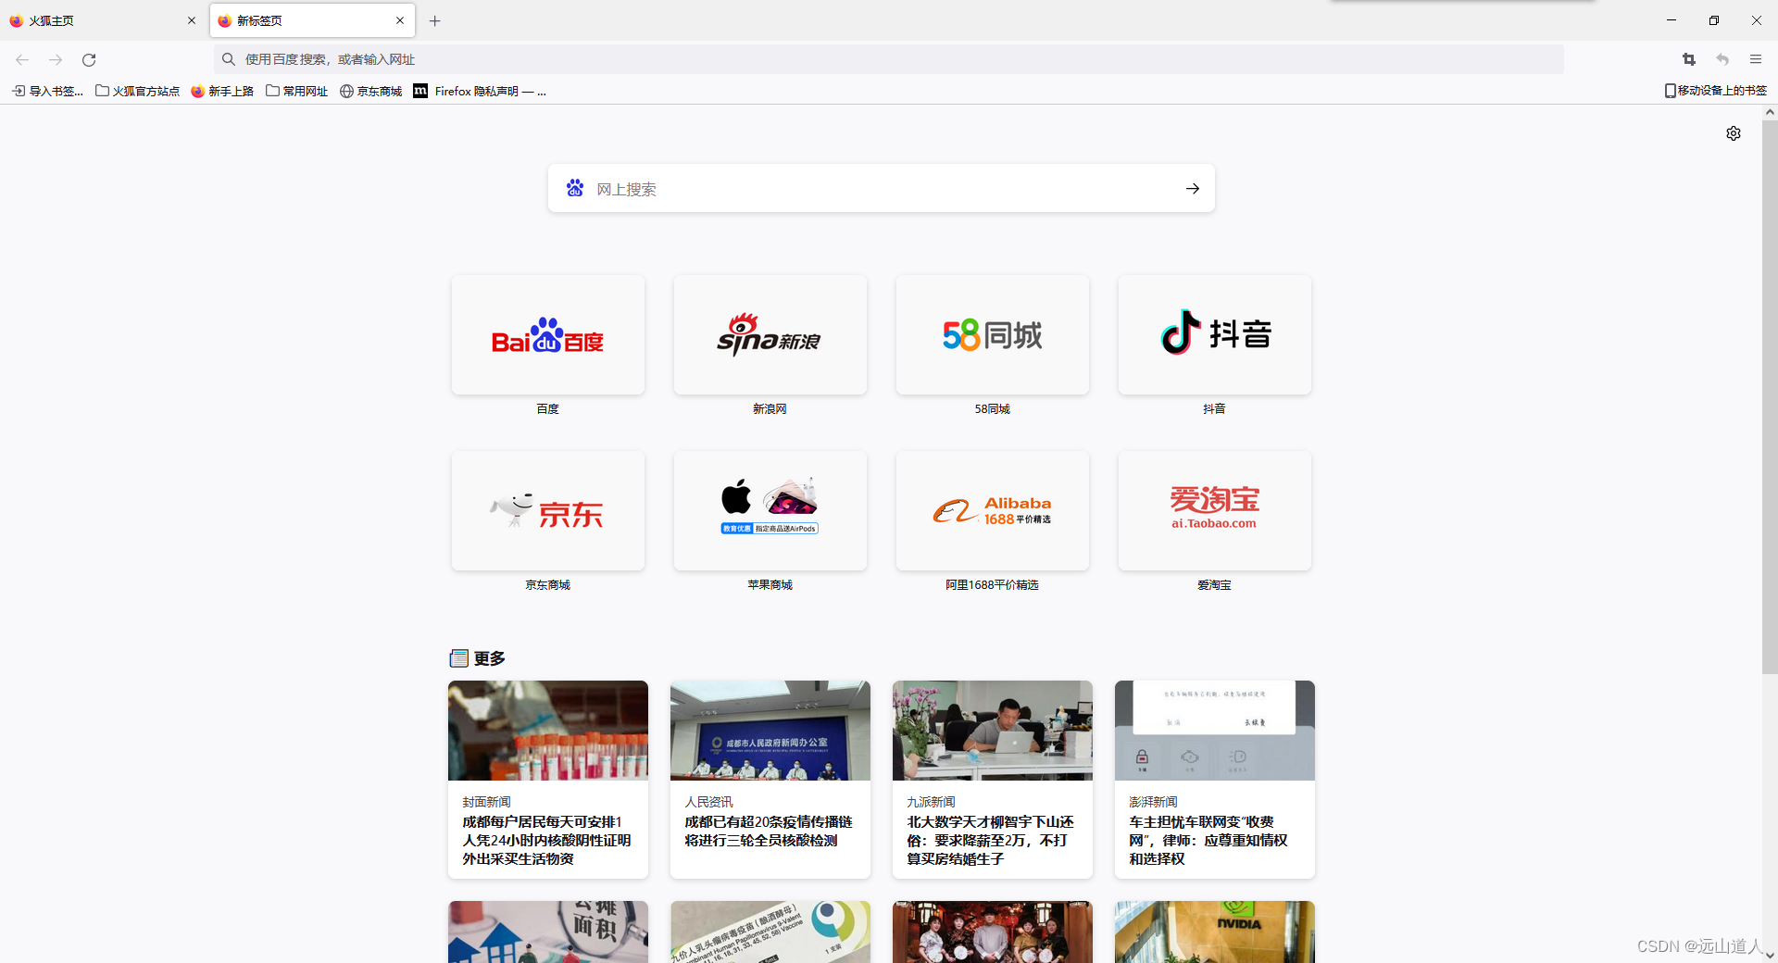Open the 公摊面积 image news card

[548, 932]
